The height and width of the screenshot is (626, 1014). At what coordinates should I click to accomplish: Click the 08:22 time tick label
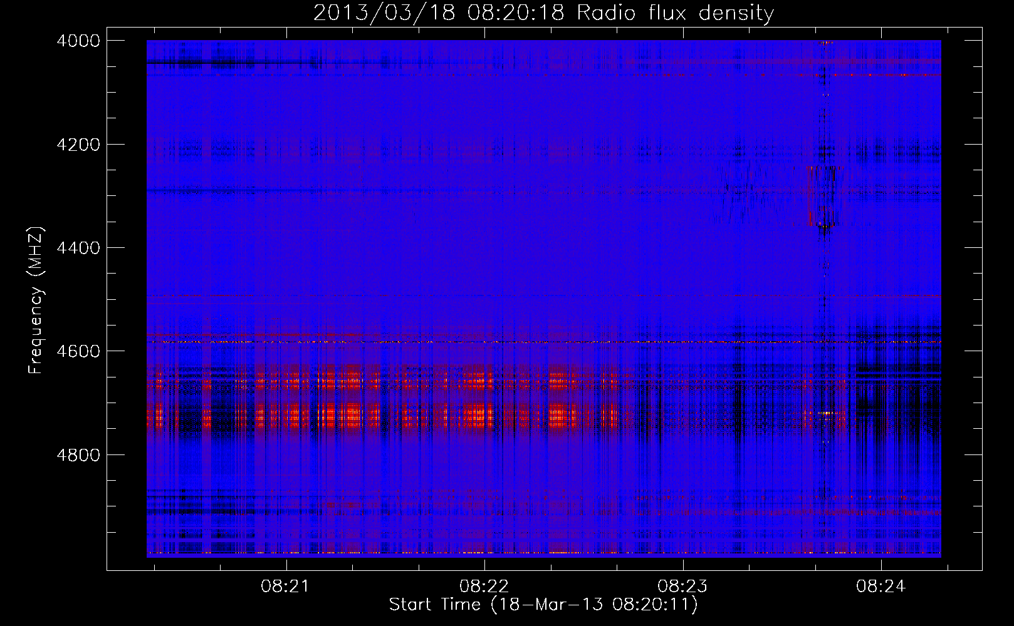click(x=484, y=587)
